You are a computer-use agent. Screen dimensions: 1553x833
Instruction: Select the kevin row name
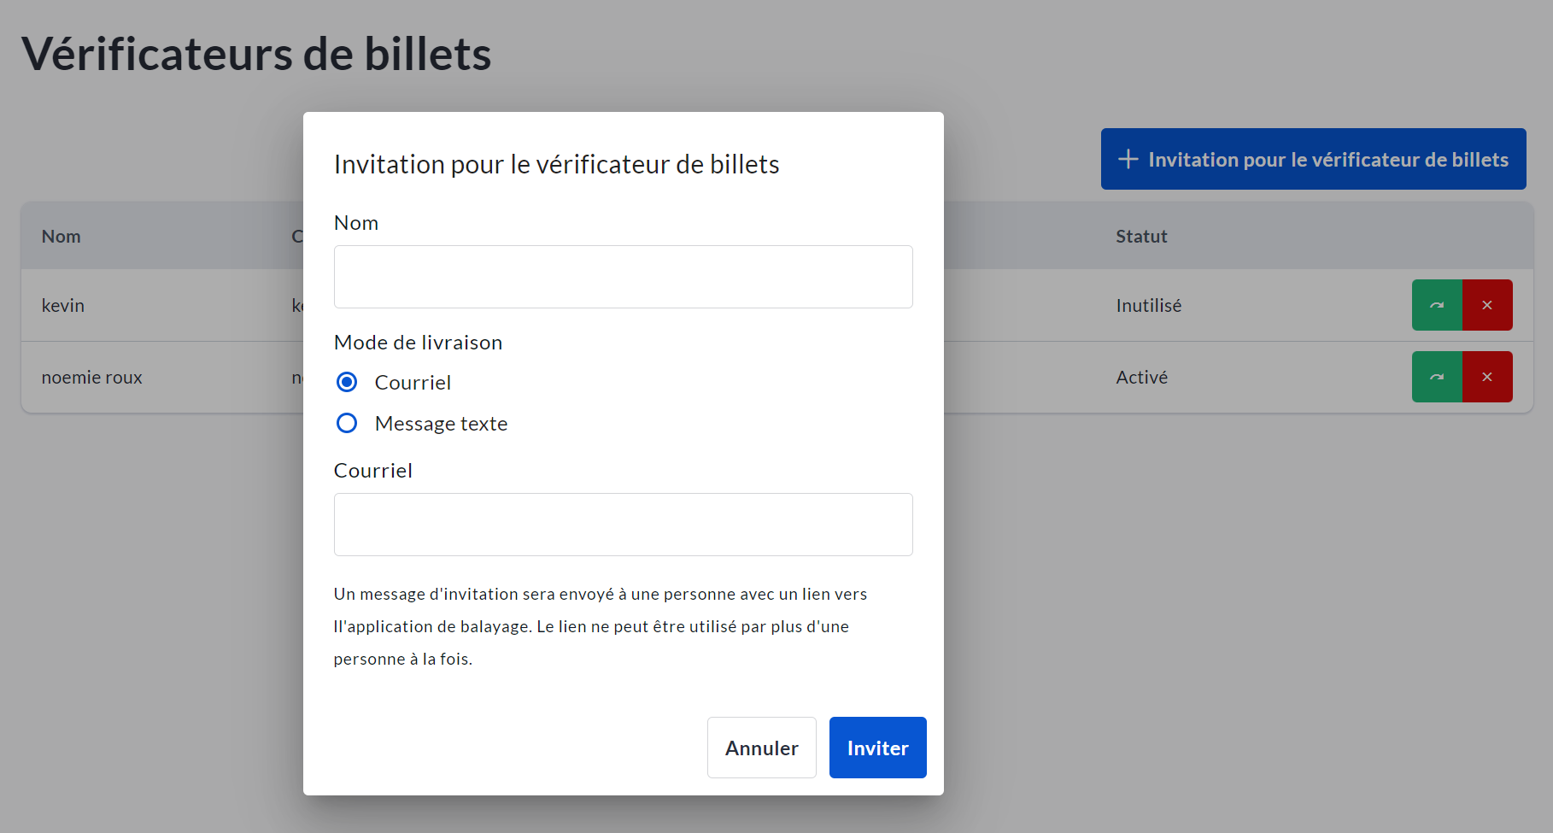tap(63, 306)
